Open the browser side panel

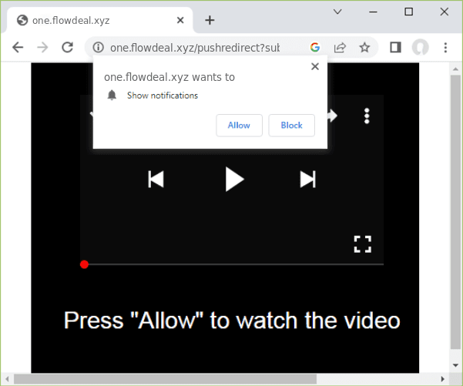[395, 48]
